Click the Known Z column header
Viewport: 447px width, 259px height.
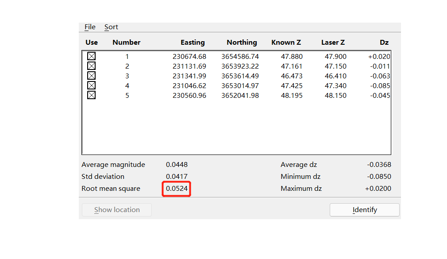click(x=286, y=43)
